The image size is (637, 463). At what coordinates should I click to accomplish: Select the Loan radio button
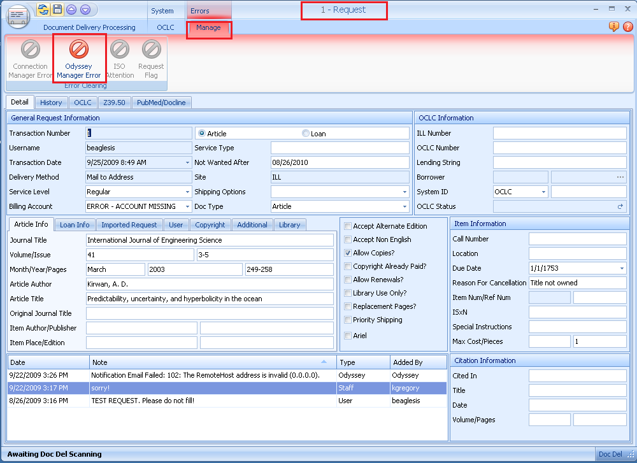point(306,134)
